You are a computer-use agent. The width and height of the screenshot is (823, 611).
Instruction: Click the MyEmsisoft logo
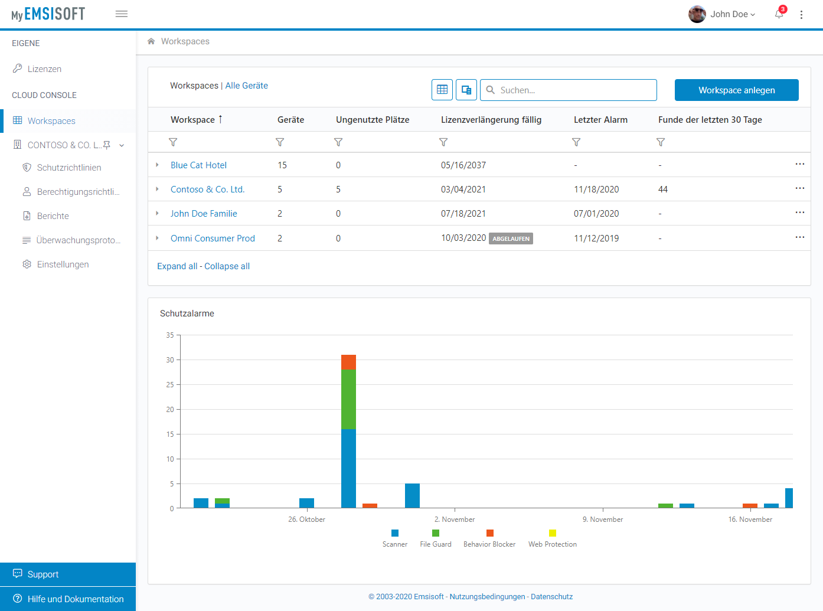[x=48, y=14]
